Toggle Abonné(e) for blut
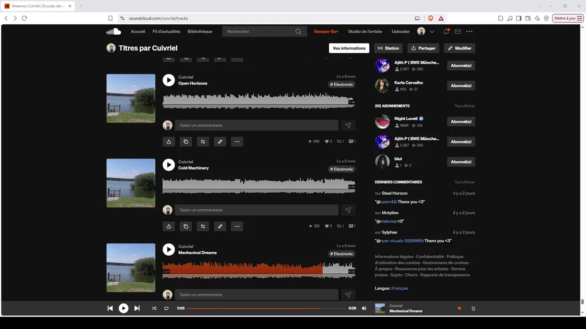 (x=461, y=162)
